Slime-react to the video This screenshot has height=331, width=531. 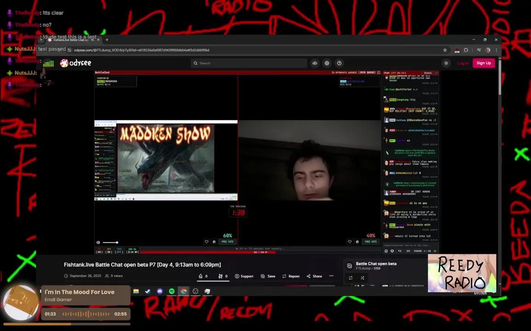click(223, 276)
